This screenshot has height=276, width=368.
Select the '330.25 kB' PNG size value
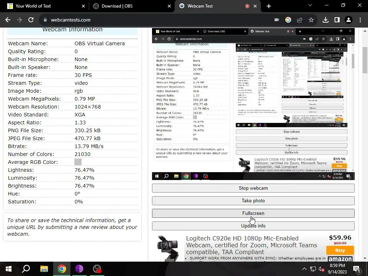coord(87,130)
